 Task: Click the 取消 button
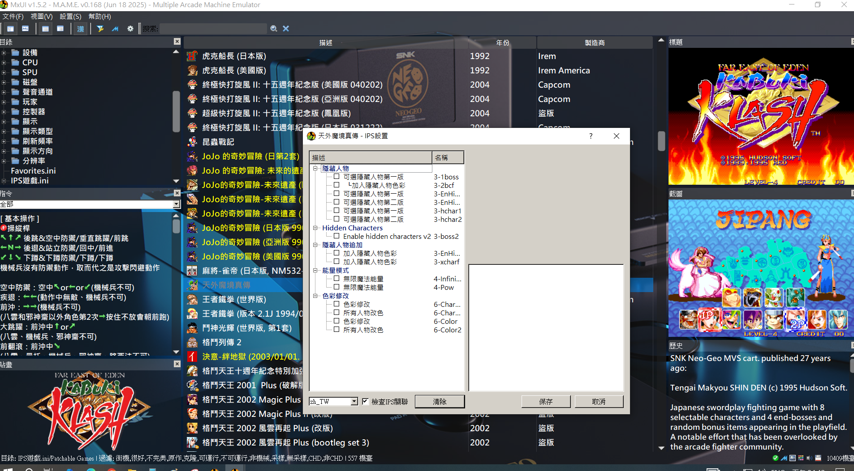click(x=599, y=402)
